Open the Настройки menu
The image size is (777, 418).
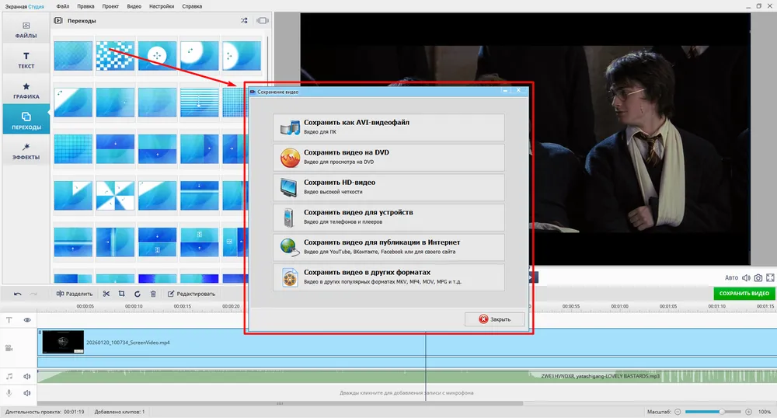click(x=162, y=6)
